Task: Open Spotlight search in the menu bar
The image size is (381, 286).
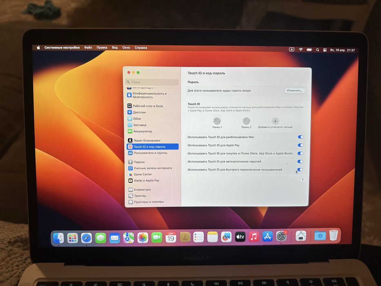Action: pyautogui.click(x=317, y=50)
